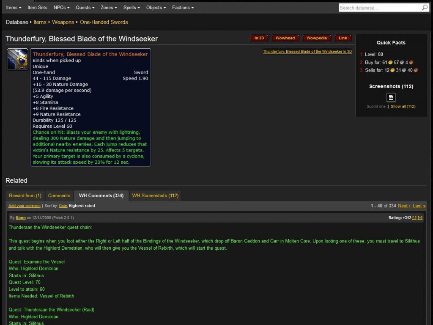433x325 pixels.
Task: Click the Related section heading
Action: tap(16, 180)
